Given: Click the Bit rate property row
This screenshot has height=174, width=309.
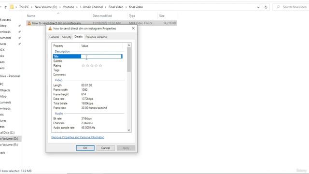Looking at the screenshot, I should click(88, 118).
